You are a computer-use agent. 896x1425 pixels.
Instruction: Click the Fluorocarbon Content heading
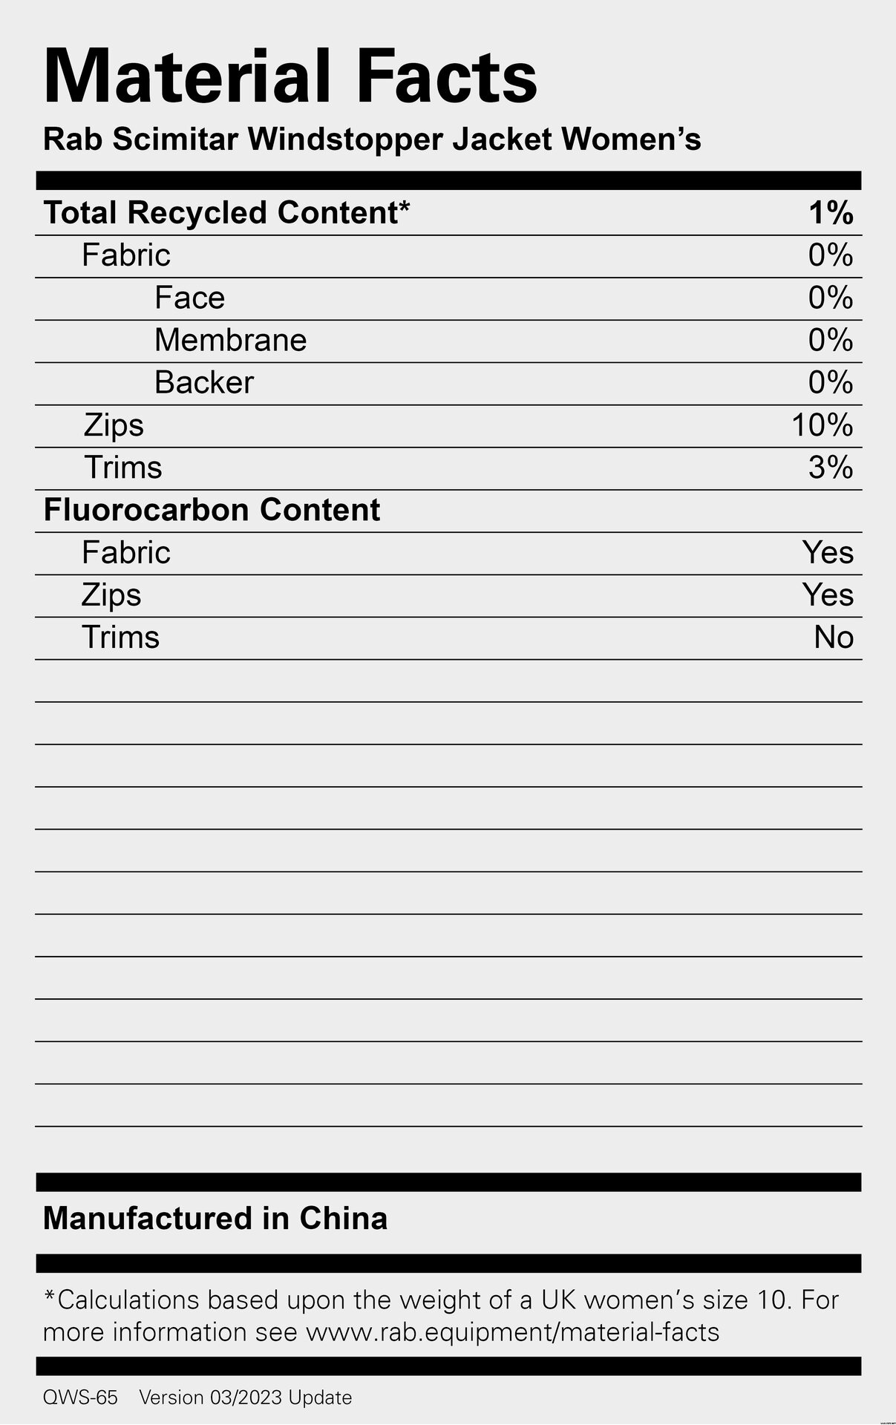click(212, 510)
